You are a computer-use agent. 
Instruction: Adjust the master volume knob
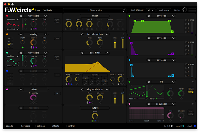click(x=185, y=10)
